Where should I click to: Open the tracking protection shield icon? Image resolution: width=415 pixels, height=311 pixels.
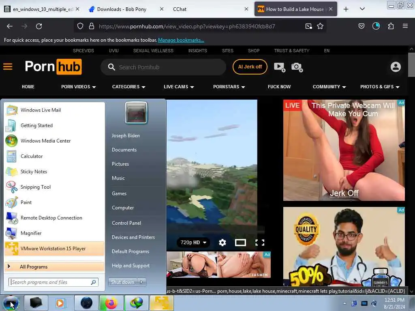[80, 26]
